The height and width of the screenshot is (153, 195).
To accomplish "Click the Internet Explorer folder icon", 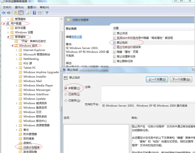I will coord(20,50).
